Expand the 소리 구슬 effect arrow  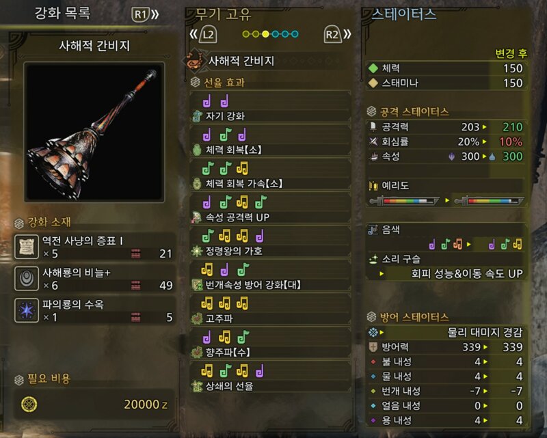pos(382,274)
